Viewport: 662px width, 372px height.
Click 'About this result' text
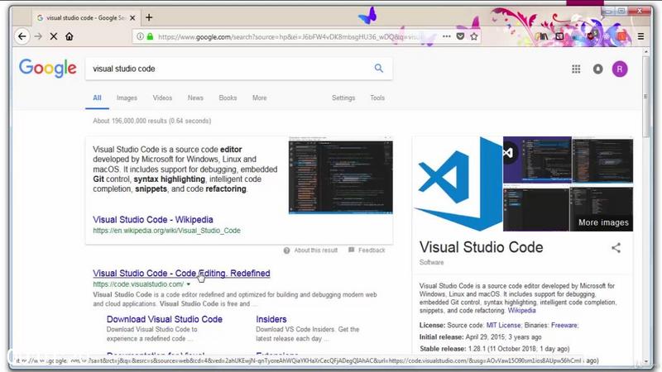pos(316,250)
